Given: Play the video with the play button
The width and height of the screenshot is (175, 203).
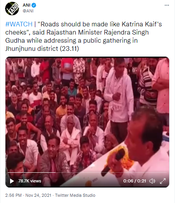Looking at the screenshot, I should tap(12, 181).
